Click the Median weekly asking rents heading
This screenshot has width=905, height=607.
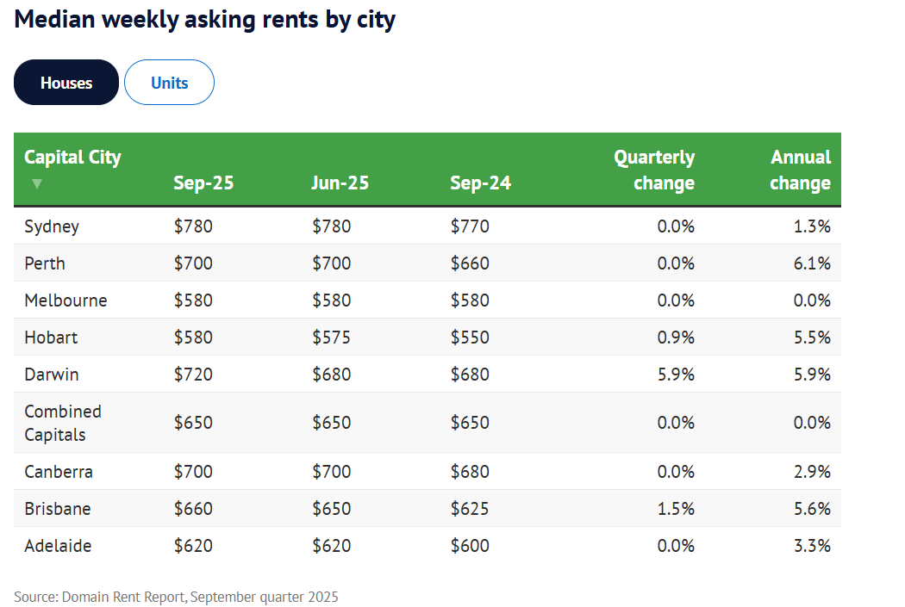point(205,20)
